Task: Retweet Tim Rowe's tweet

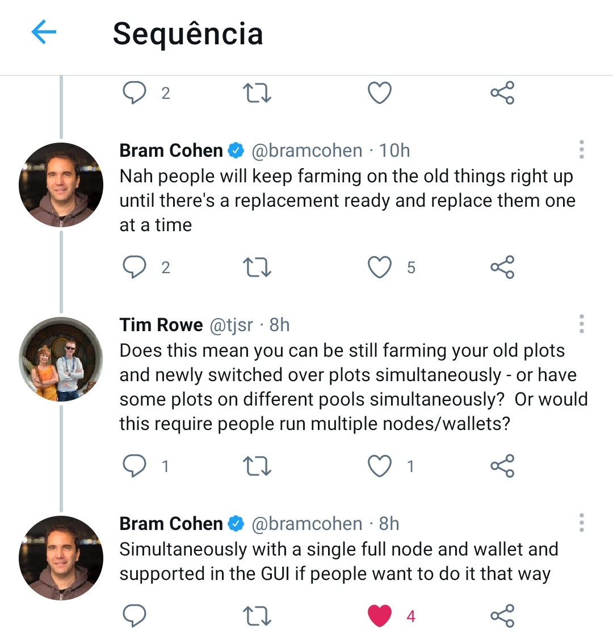Action: point(257,466)
